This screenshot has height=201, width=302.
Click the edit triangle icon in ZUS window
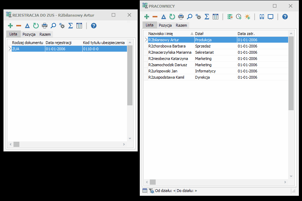pos(27,26)
